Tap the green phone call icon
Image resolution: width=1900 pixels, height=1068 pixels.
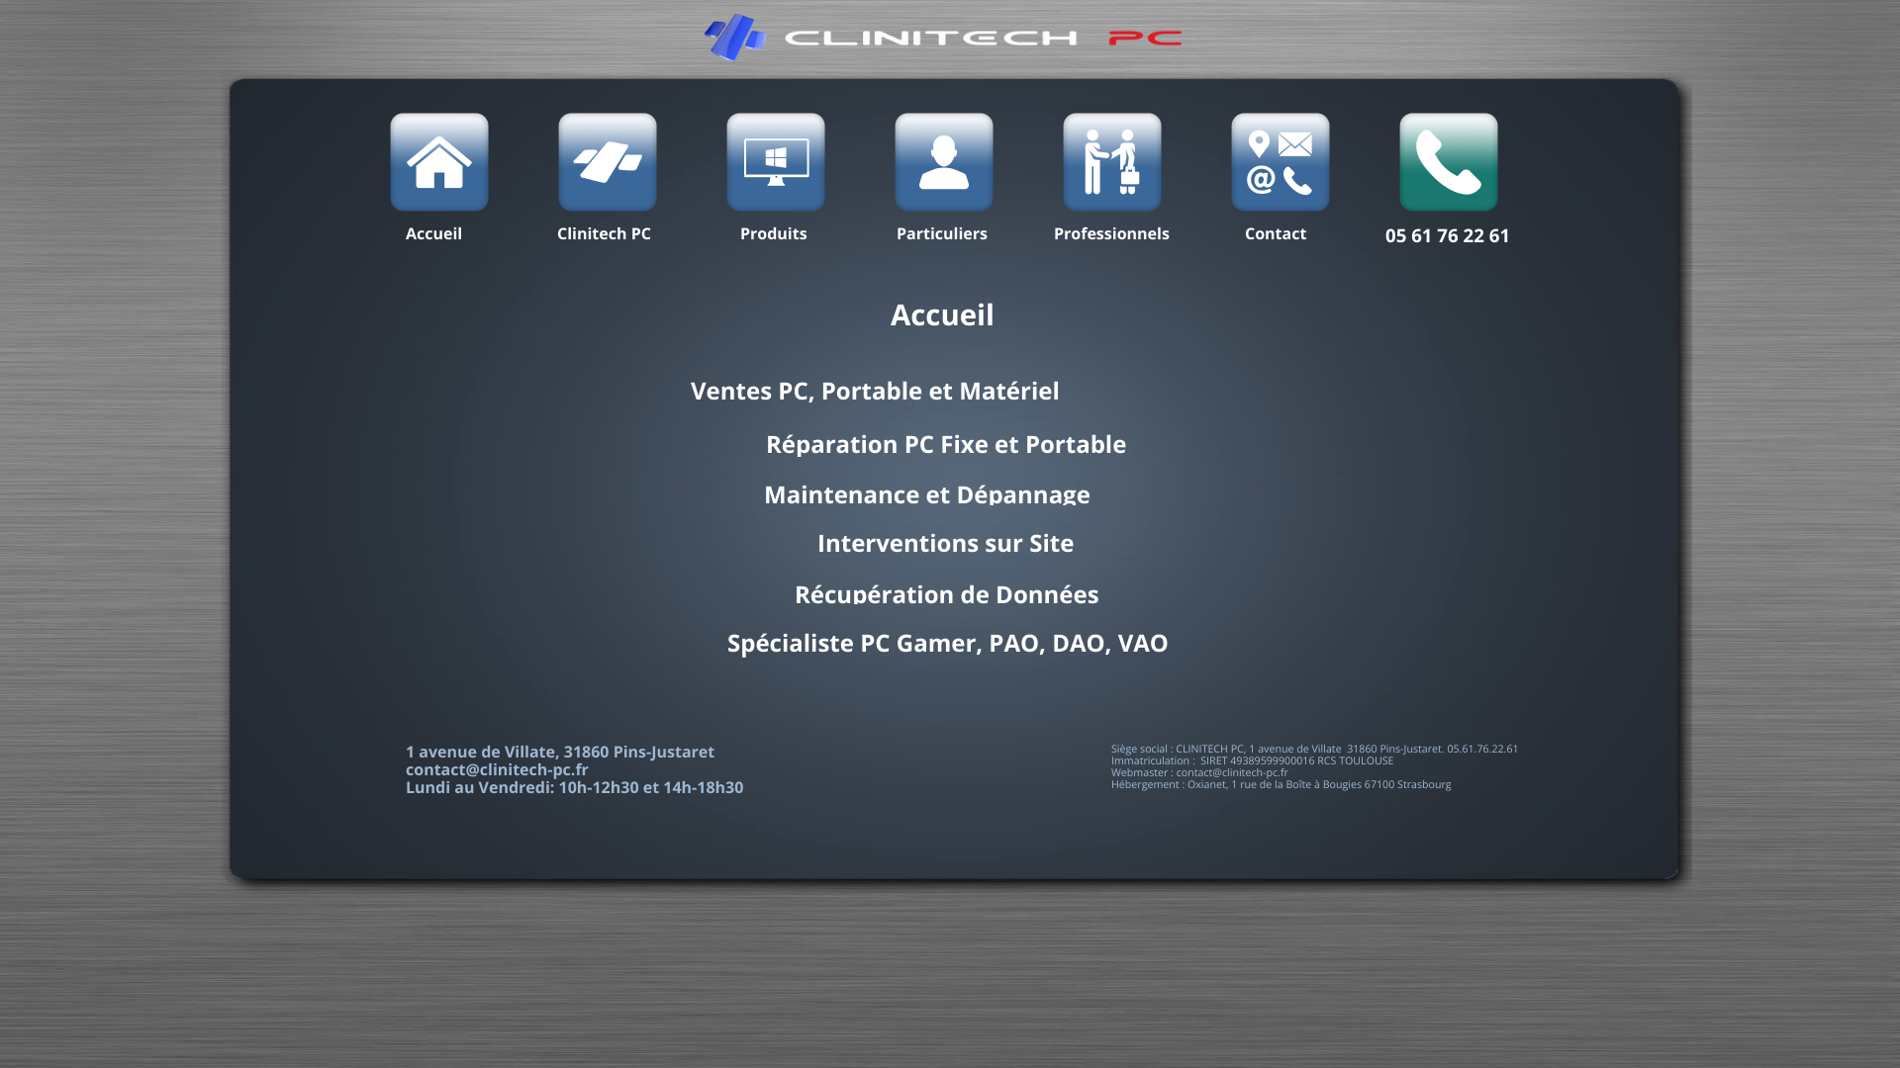[x=1449, y=162]
